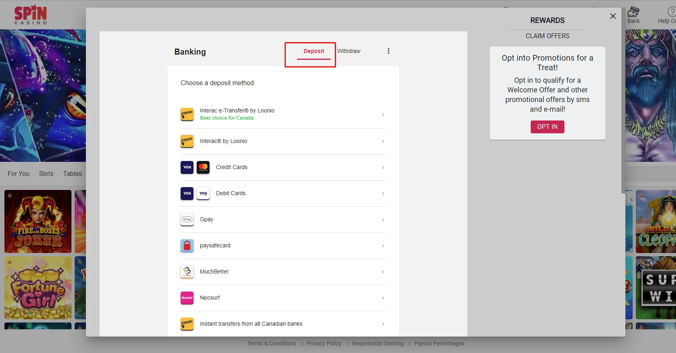The height and width of the screenshot is (353, 676).
Task: Choose Gpay deposit method label
Action: tap(207, 220)
